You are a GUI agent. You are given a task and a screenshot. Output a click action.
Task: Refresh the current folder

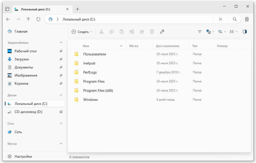point(38,19)
